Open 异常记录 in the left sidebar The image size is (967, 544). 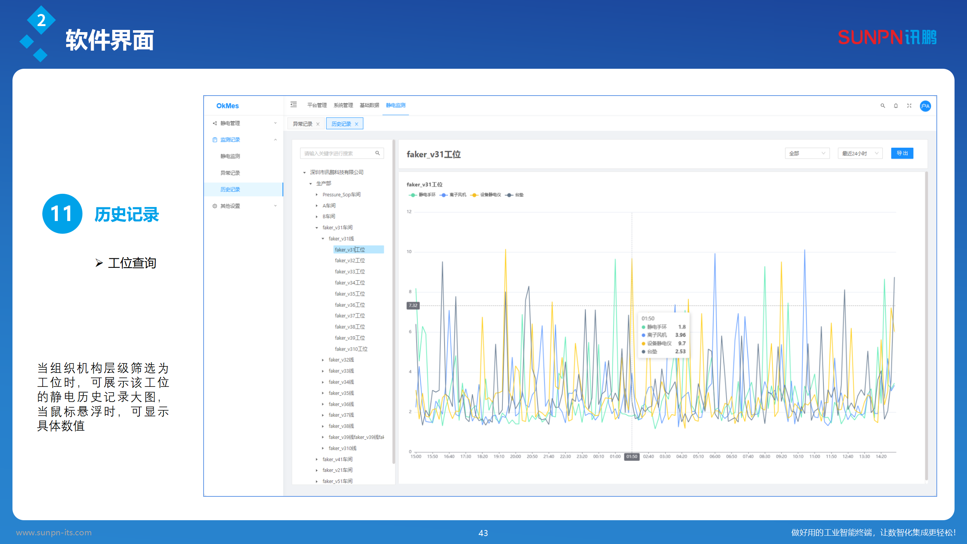tap(230, 173)
